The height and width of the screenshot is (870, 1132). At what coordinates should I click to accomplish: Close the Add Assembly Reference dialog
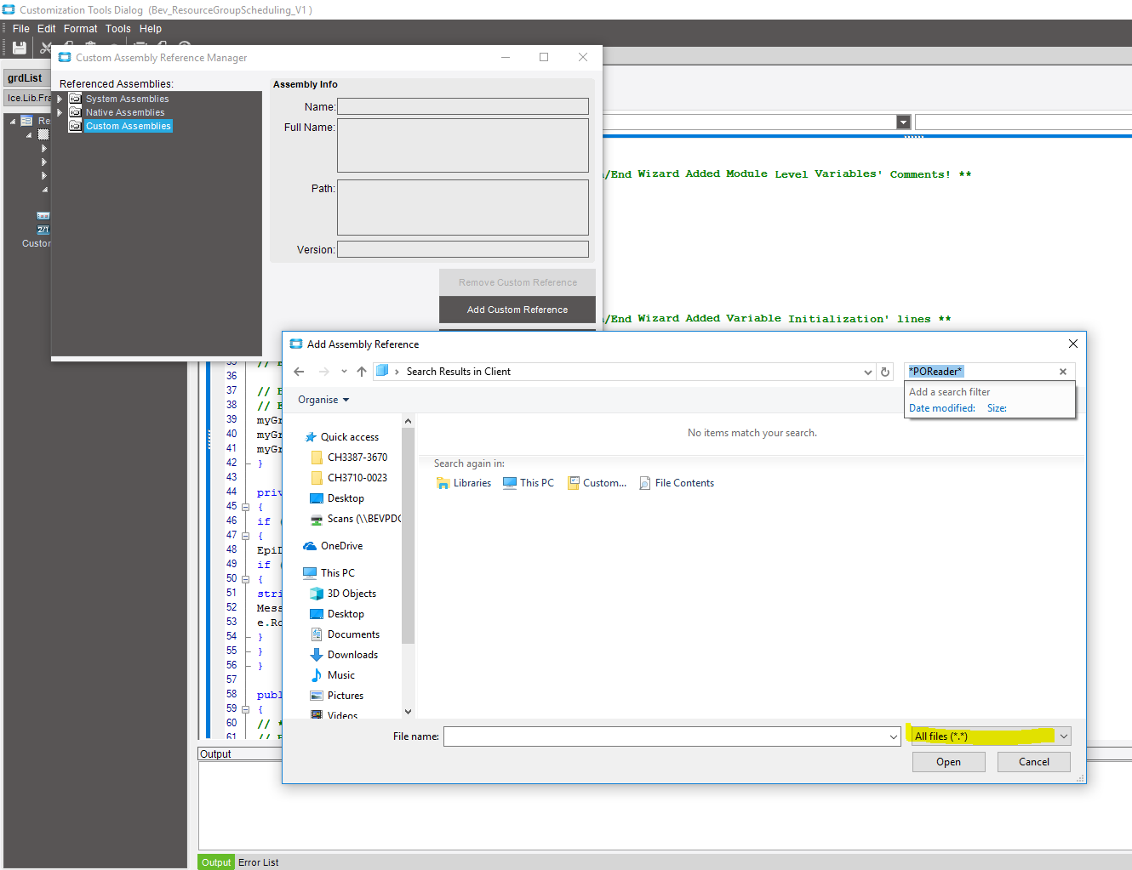[1073, 344]
